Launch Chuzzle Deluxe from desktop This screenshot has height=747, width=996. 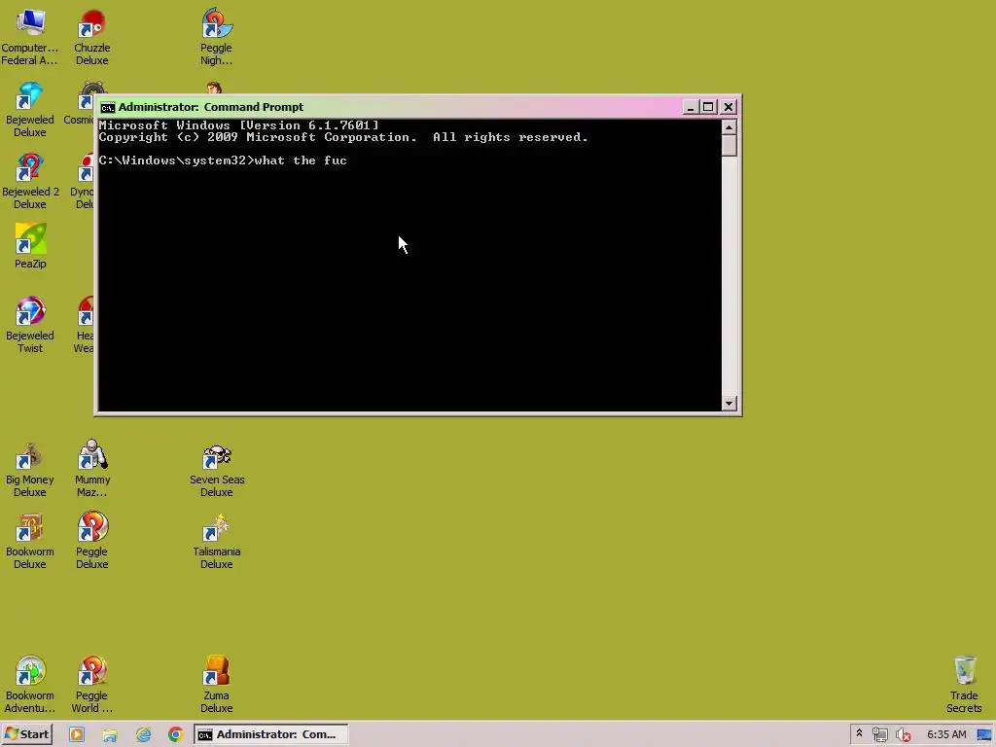92,38
